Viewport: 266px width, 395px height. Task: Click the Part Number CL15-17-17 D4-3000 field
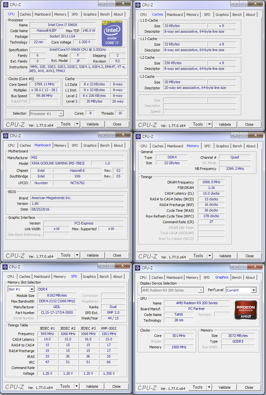tap(57, 313)
